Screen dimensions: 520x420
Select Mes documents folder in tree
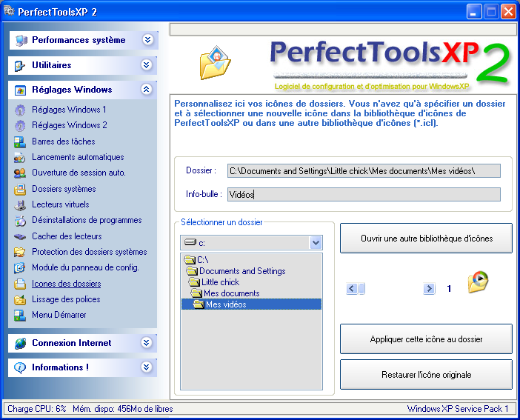pyautogui.click(x=225, y=293)
